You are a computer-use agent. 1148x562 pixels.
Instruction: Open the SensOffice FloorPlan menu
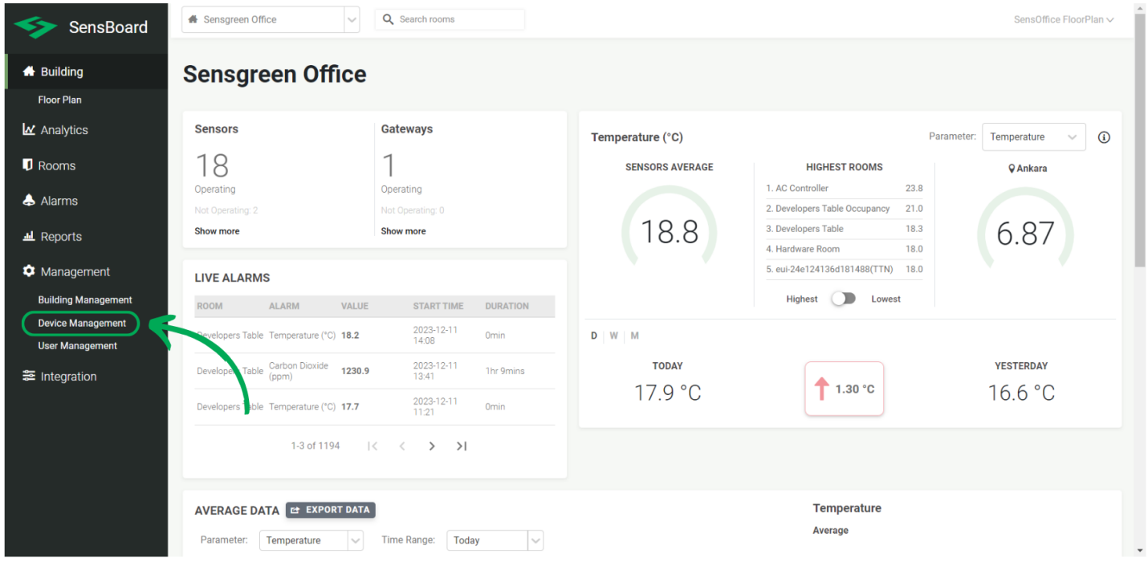click(x=1064, y=20)
